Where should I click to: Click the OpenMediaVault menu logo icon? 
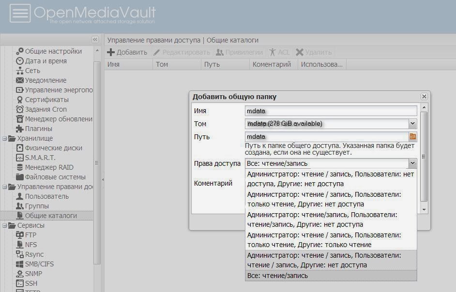pyautogui.click(x=20, y=13)
